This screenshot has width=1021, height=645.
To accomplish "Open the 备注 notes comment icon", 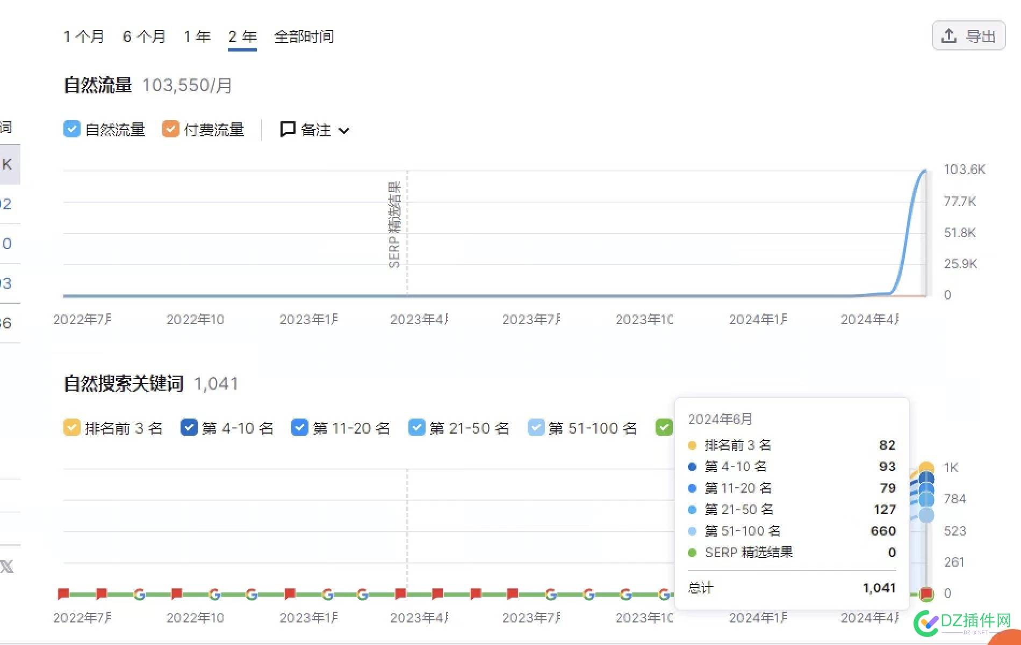I will (288, 129).
